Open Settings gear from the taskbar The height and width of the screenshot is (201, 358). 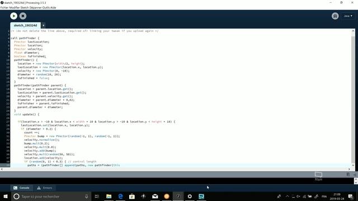click(190, 196)
